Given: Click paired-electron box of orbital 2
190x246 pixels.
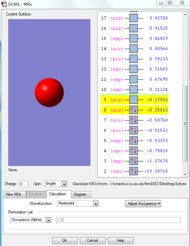Looking at the screenshot, I should 133,171.
